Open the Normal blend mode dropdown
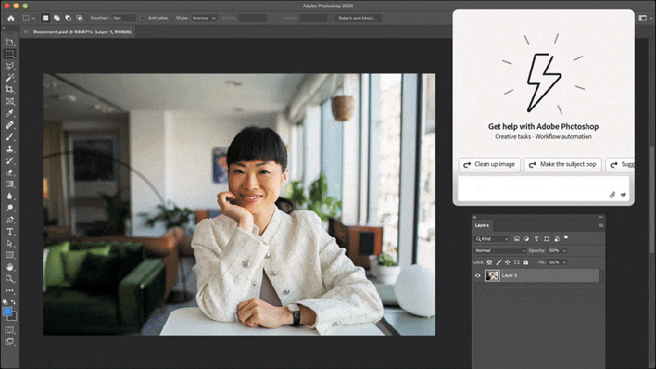Image resolution: width=656 pixels, height=369 pixels. point(500,250)
